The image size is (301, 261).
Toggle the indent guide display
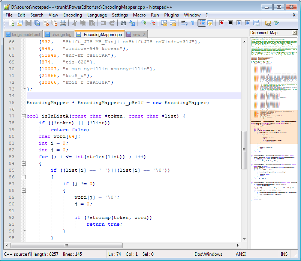click(201, 23)
